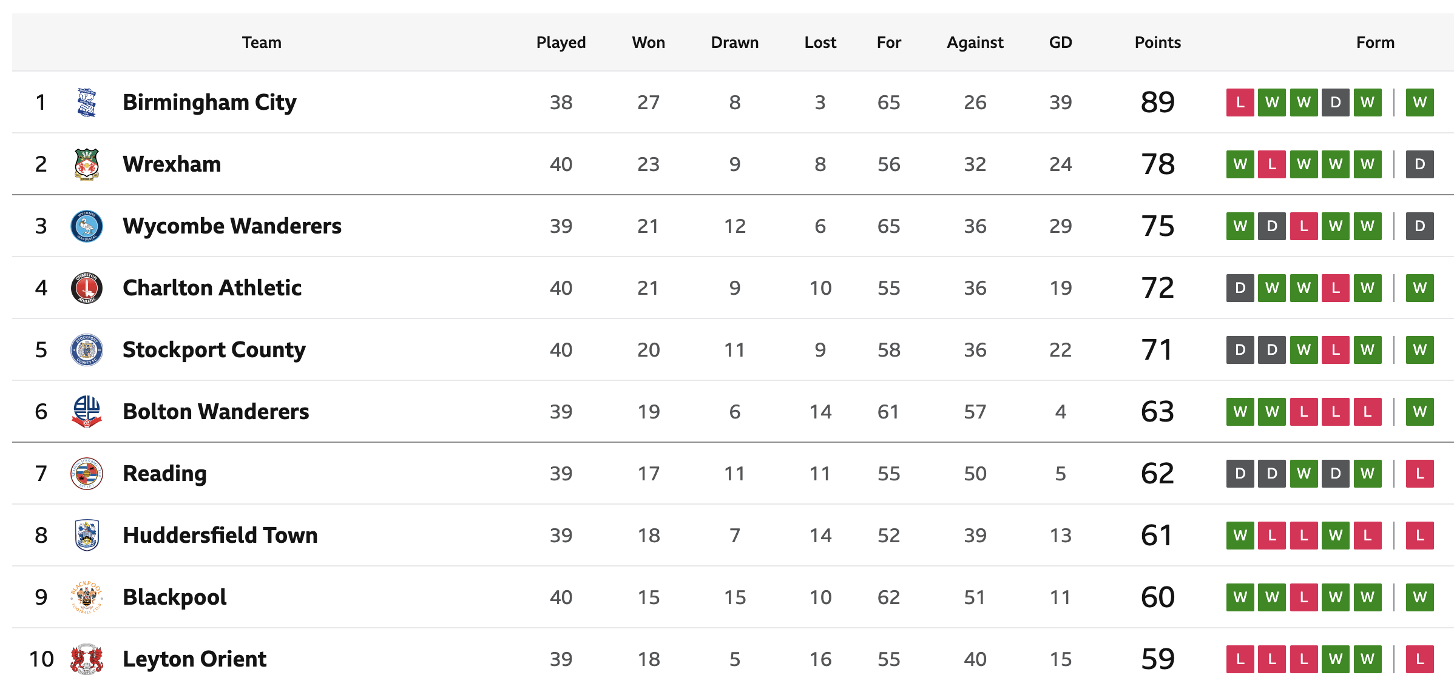
Task: Click the Reading club badge
Action: point(87,474)
